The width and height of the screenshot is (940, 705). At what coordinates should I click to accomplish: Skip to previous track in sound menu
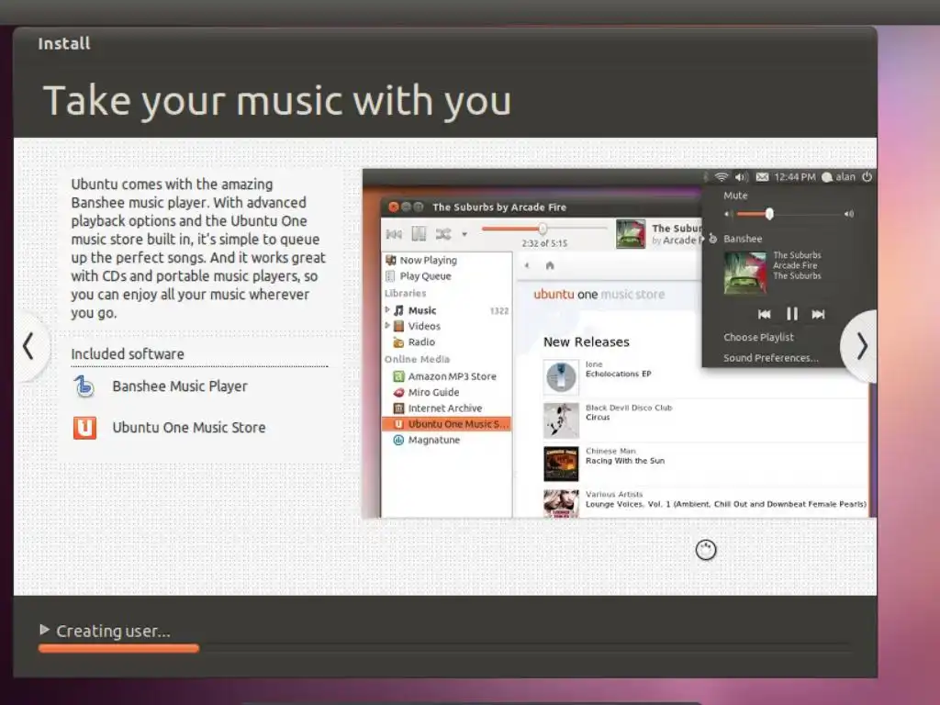(765, 314)
